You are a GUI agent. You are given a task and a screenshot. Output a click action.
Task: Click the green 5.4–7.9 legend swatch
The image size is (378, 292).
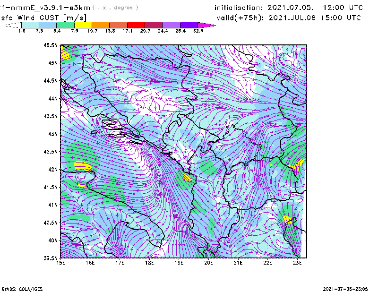(65, 25)
